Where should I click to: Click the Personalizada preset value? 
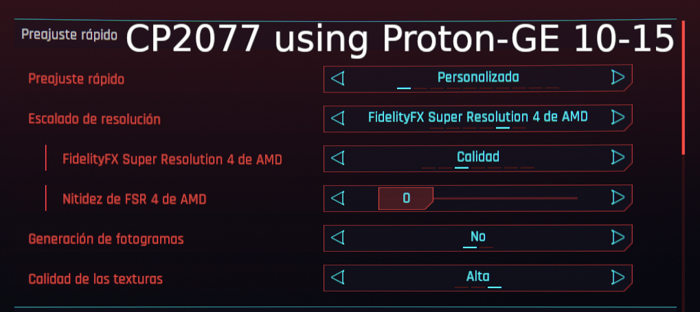[478, 77]
